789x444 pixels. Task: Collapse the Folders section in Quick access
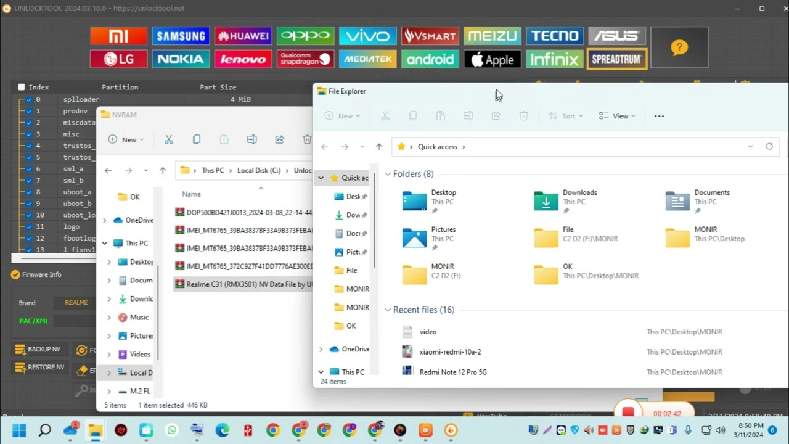pyautogui.click(x=388, y=173)
